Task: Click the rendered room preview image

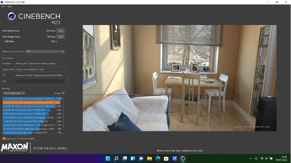Action: tap(180, 78)
